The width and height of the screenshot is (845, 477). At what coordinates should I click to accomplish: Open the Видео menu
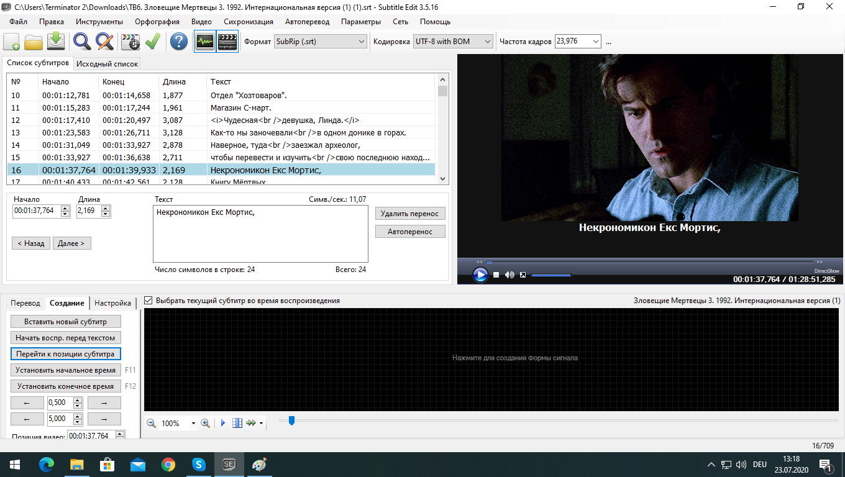coord(202,22)
